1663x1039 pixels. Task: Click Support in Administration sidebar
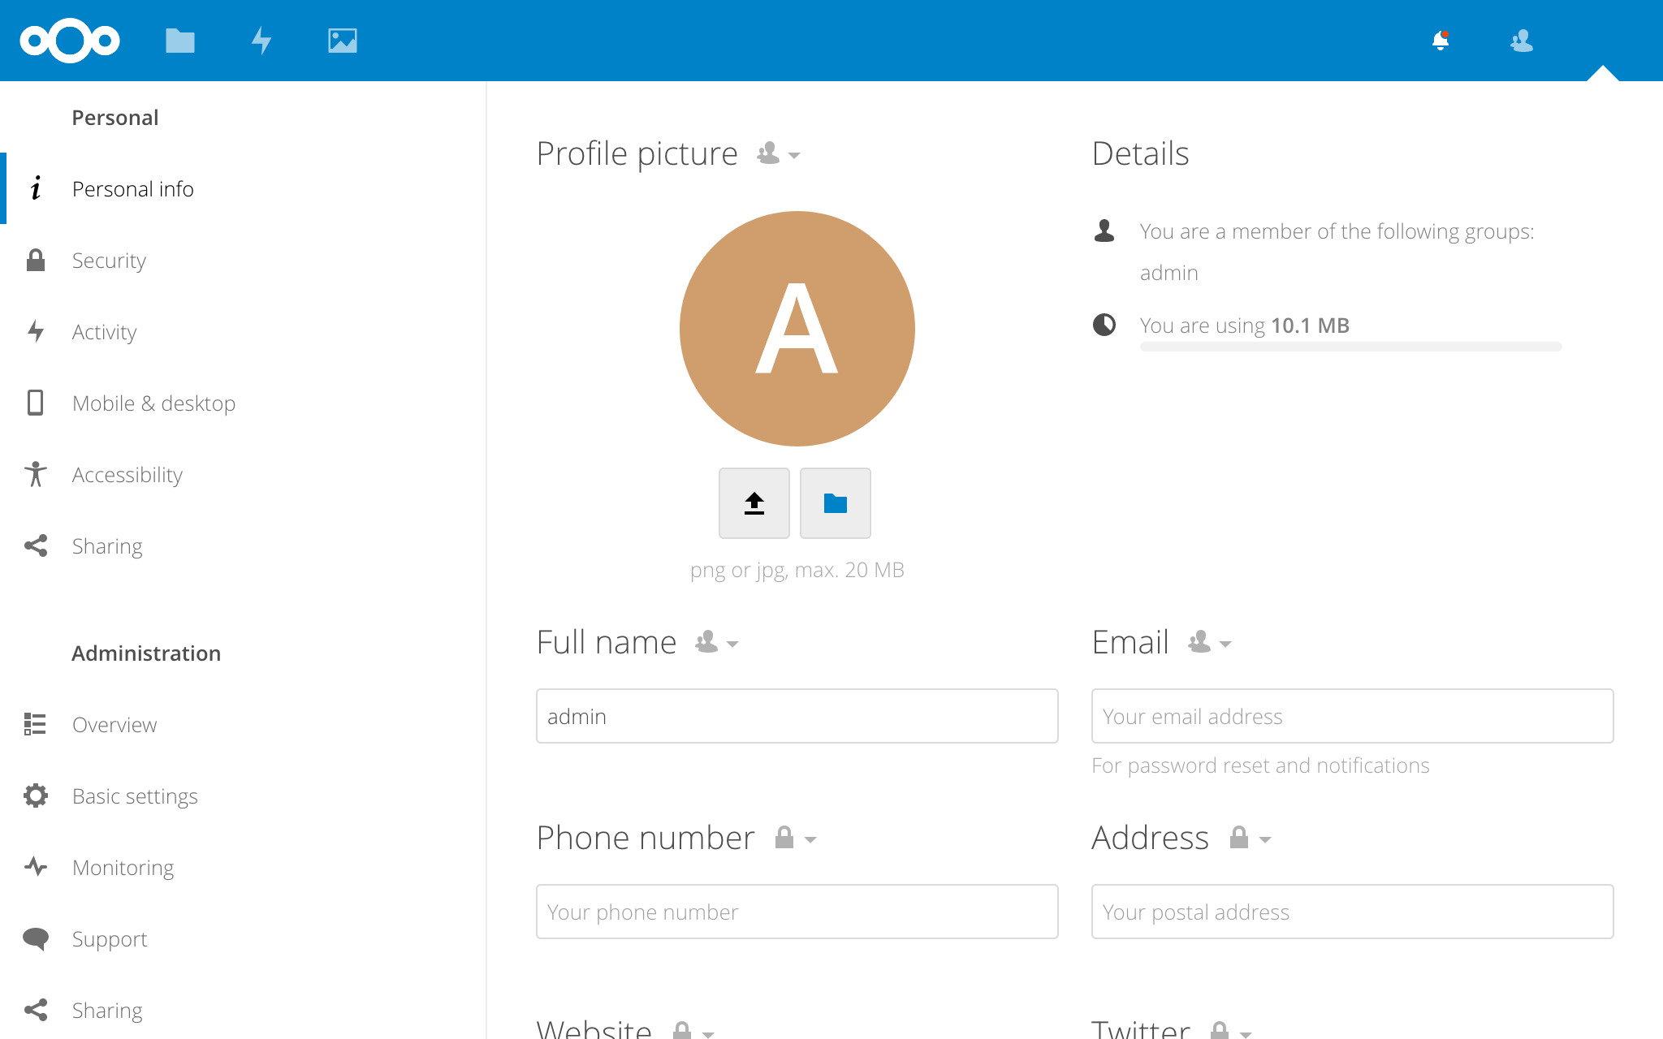[x=110, y=938]
